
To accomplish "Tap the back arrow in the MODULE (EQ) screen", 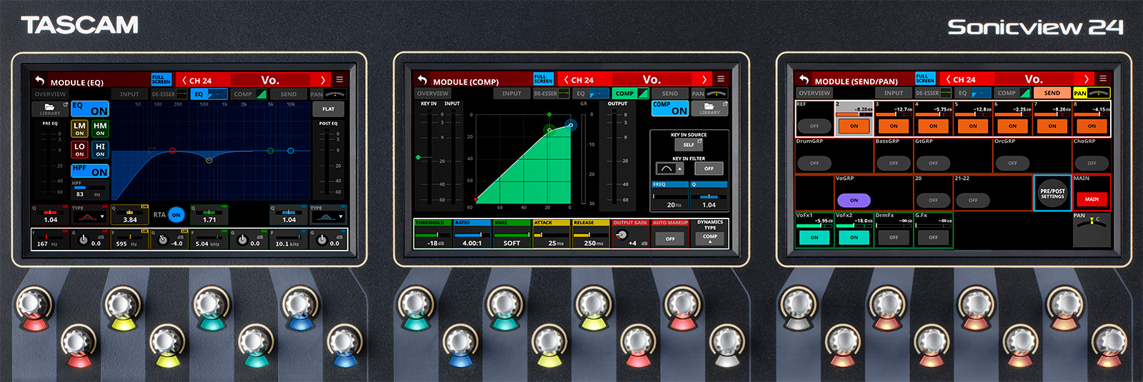I will [x=39, y=81].
